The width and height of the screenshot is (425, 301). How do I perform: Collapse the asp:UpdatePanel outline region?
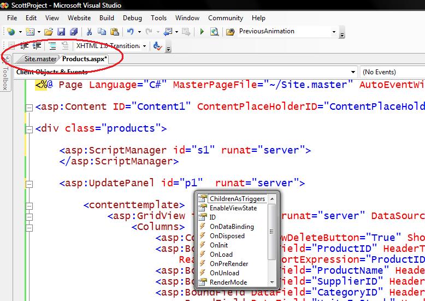point(29,185)
